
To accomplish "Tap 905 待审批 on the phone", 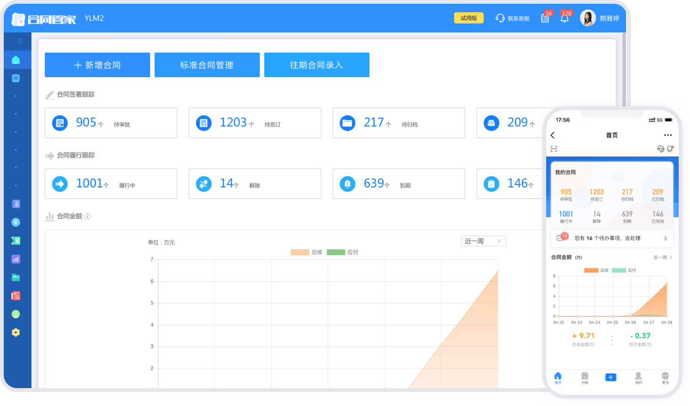I will click(x=566, y=195).
